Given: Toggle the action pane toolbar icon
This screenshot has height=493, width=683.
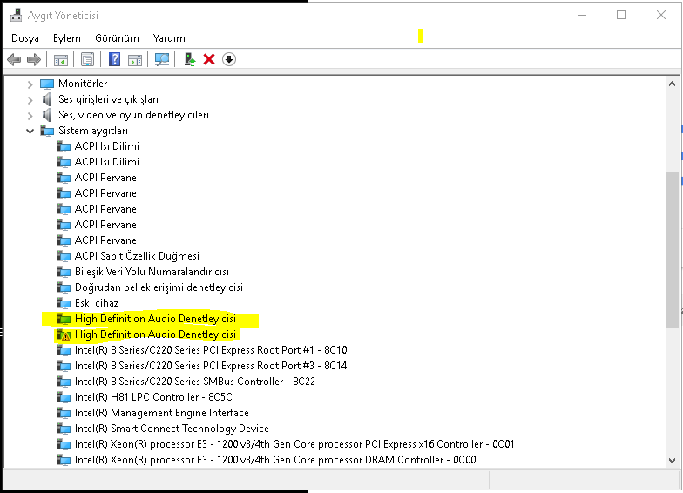Looking at the screenshot, I should coord(135,59).
